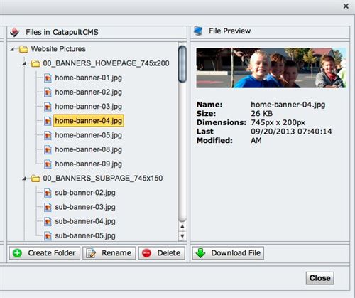Click the size value 26 KB

point(262,114)
